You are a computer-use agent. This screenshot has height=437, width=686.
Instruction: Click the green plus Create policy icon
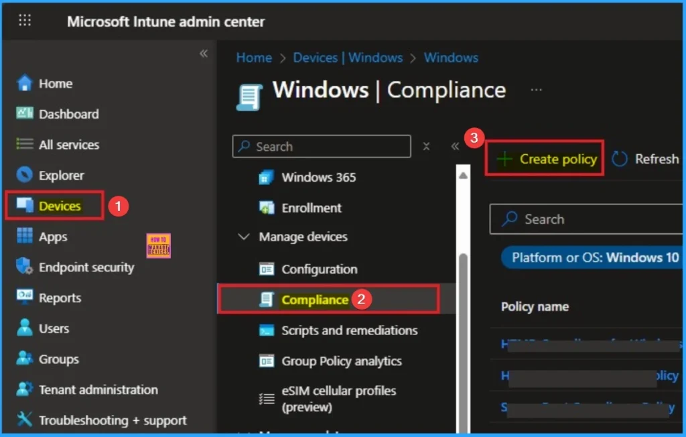[x=504, y=159]
